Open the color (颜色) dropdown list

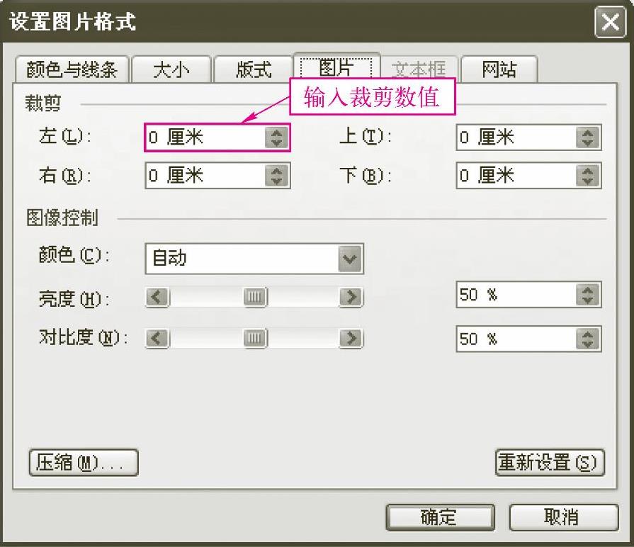[x=350, y=259]
